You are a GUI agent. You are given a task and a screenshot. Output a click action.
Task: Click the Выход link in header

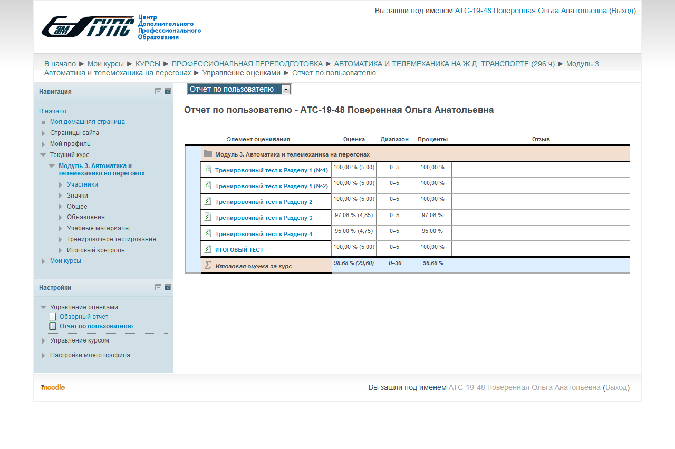coord(622,11)
